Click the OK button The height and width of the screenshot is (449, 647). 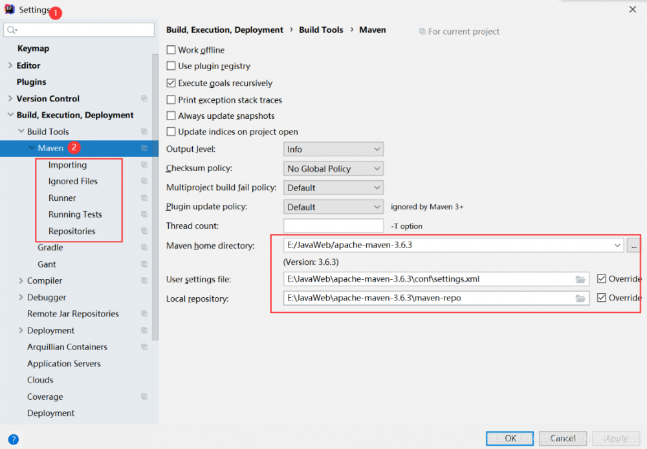tap(510, 438)
